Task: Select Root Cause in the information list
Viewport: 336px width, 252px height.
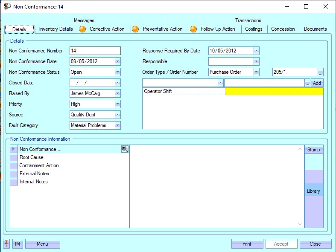Action: coord(32,157)
